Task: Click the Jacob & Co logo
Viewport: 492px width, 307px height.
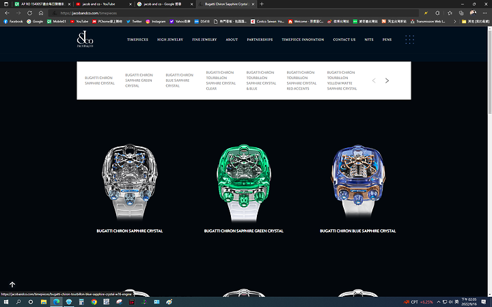Action: tap(85, 39)
